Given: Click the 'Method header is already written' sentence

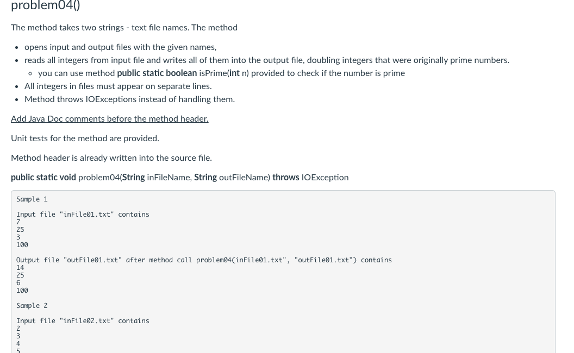Looking at the screenshot, I should tap(111, 158).
